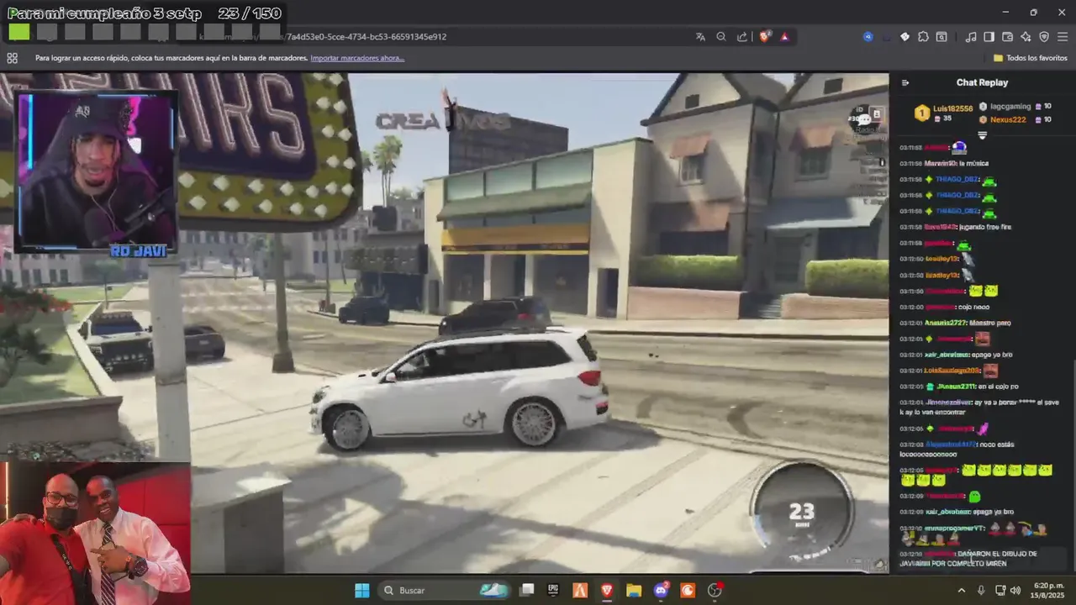Open OBS Studio from the taskbar
The width and height of the screenshot is (1076, 605).
click(715, 590)
